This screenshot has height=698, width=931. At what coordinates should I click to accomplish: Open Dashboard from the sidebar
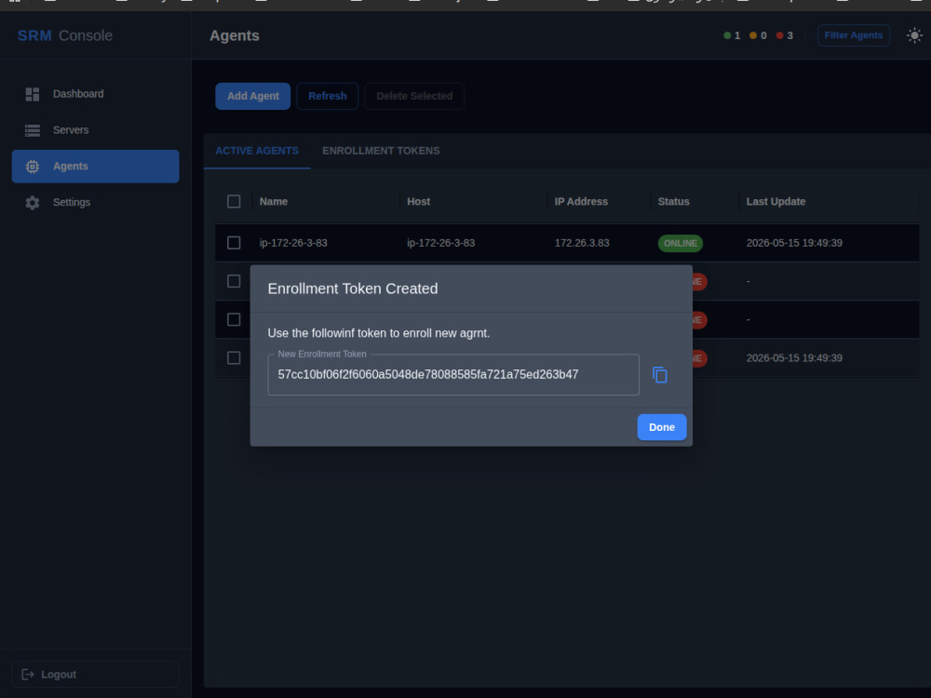[96, 94]
